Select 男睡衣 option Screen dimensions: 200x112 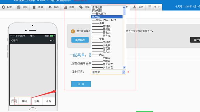[x=107, y=58]
